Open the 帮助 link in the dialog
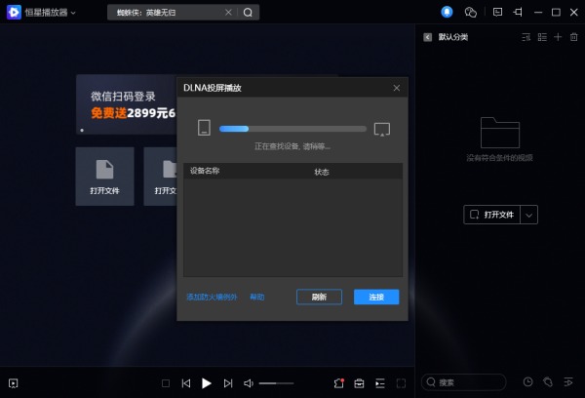The image size is (585, 398). 257,298
